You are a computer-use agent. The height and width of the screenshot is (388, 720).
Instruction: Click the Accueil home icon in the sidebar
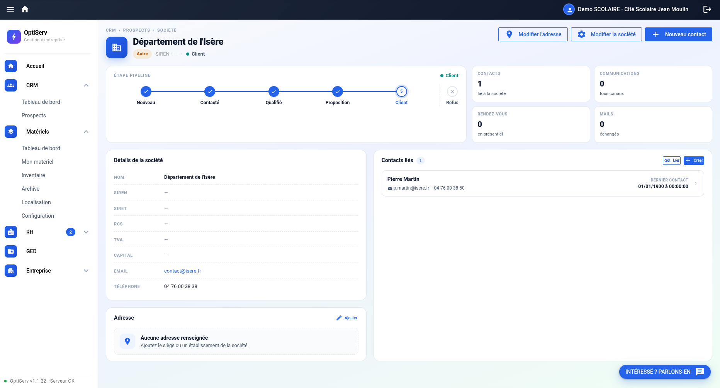(x=11, y=66)
